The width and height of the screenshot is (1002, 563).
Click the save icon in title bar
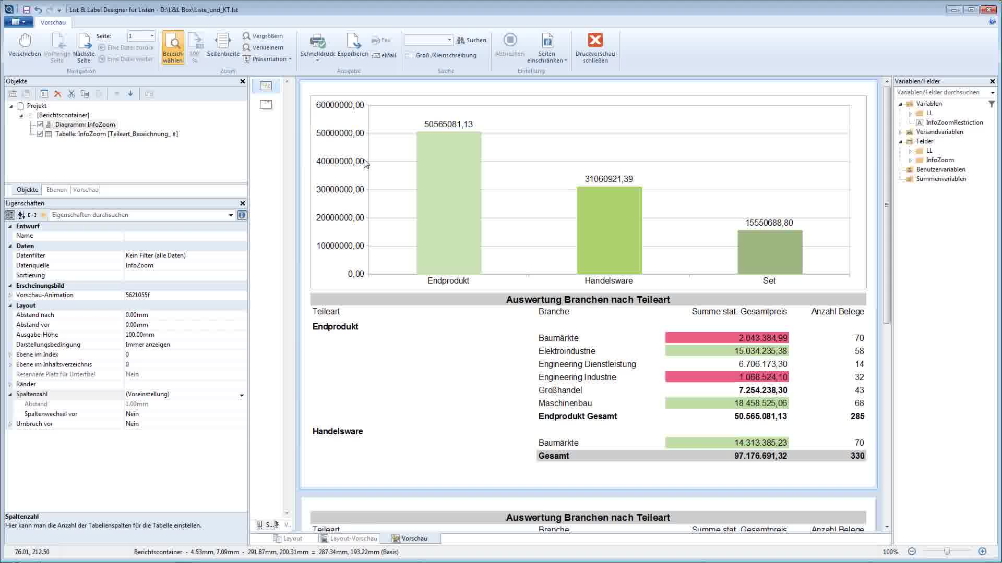(26, 9)
